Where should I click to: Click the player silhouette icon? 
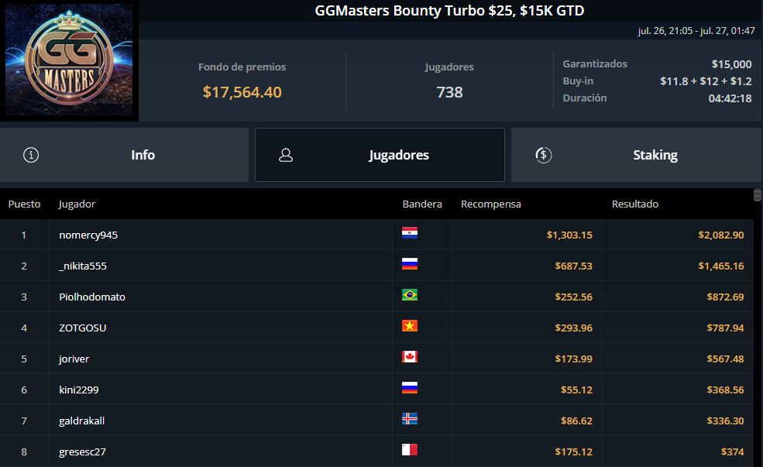pos(286,155)
